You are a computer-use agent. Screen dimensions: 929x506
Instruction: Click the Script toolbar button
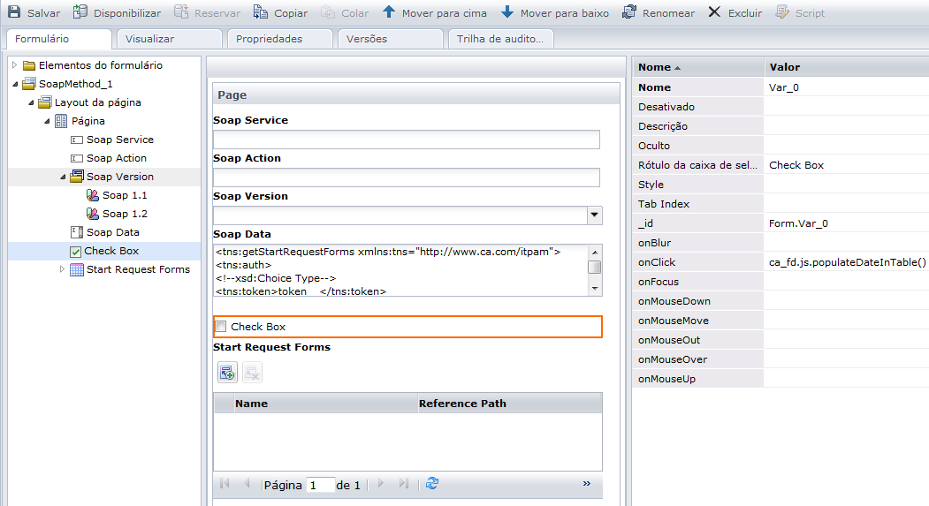pos(800,12)
